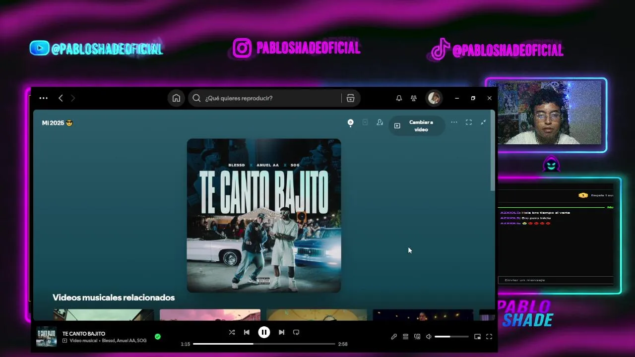Click 'Enviar un mensaje' chat input
Image resolution: width=635 pixels, height=357 pixels.
(556, 280)
